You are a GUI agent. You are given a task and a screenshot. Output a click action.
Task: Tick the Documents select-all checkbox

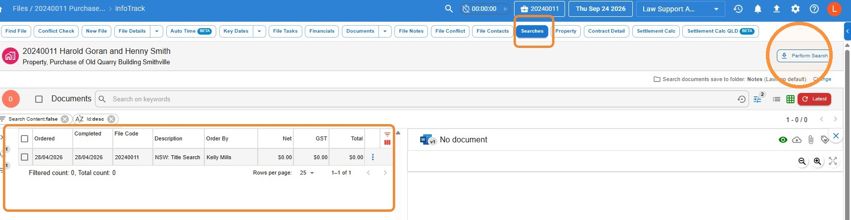point(39,99)
